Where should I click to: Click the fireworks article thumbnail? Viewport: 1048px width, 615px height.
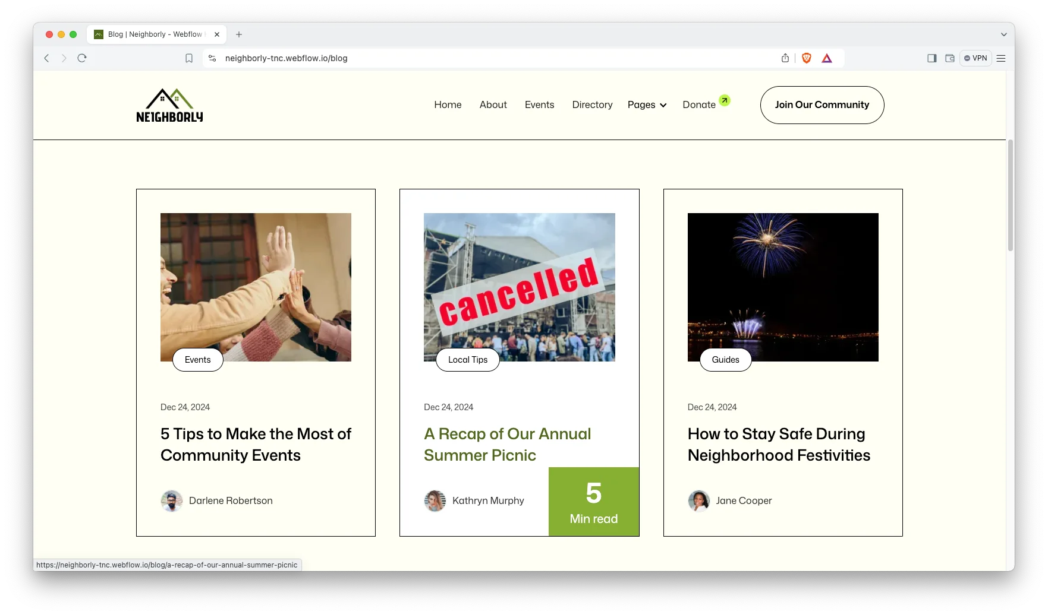pyautogui.click(x=782, y=287)
